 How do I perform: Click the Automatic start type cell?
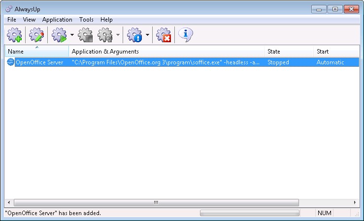tap(330, 62)
